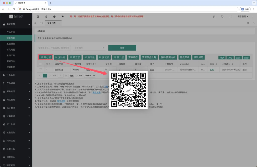Expand 转传任务 sidebar menu

pyautogui.click(x=16, y=141)
